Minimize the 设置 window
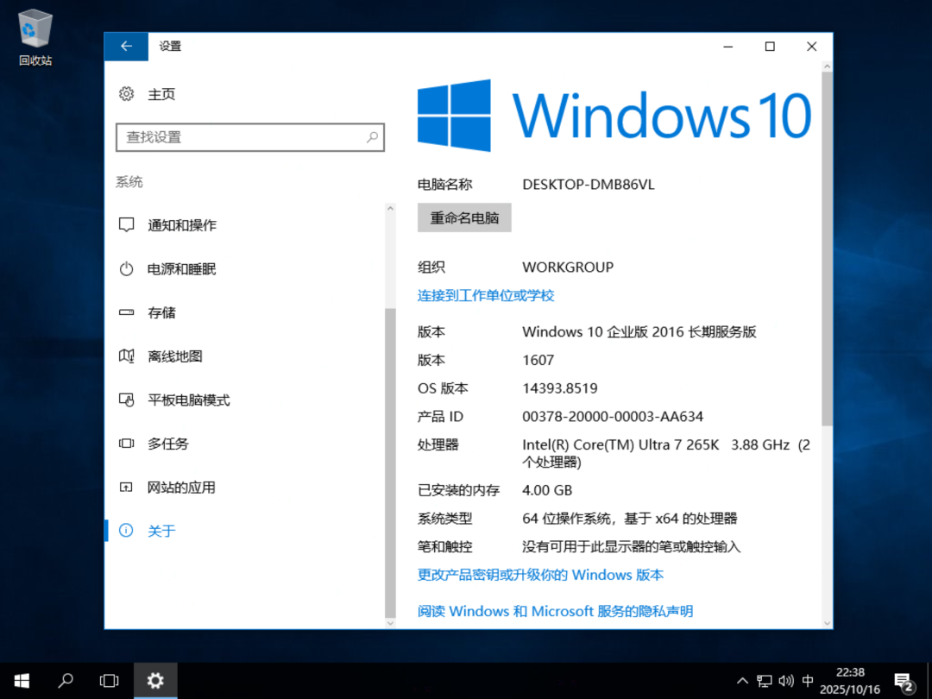Viewport: 932px width, 699px height. pyautogui.click(x=728, y=47)
